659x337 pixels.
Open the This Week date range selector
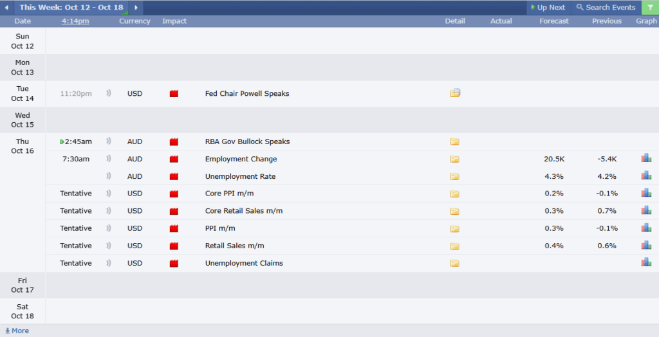71,7
